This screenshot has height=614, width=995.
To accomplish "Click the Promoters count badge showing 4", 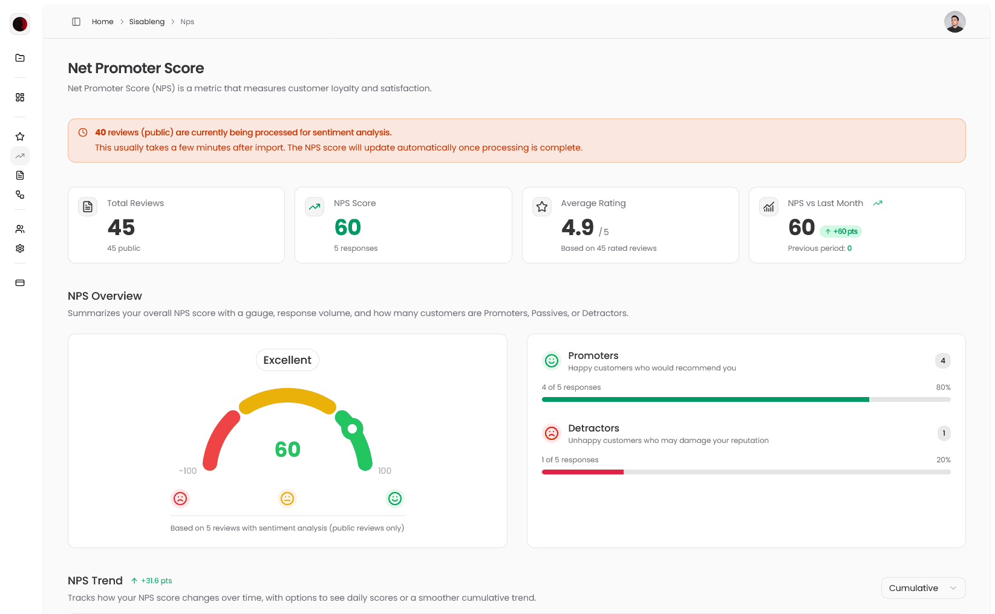I will (942, 360).
